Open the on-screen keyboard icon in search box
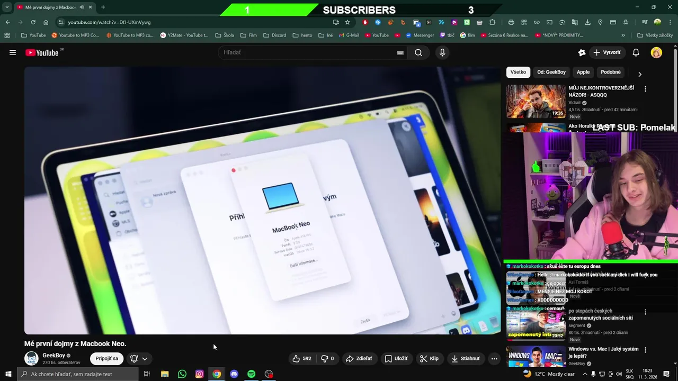Screen dimensions: 678x381 click(x=400, y=52)
